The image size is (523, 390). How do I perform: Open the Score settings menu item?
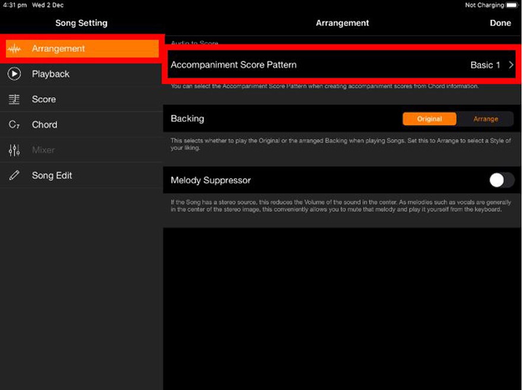point(44,99)
